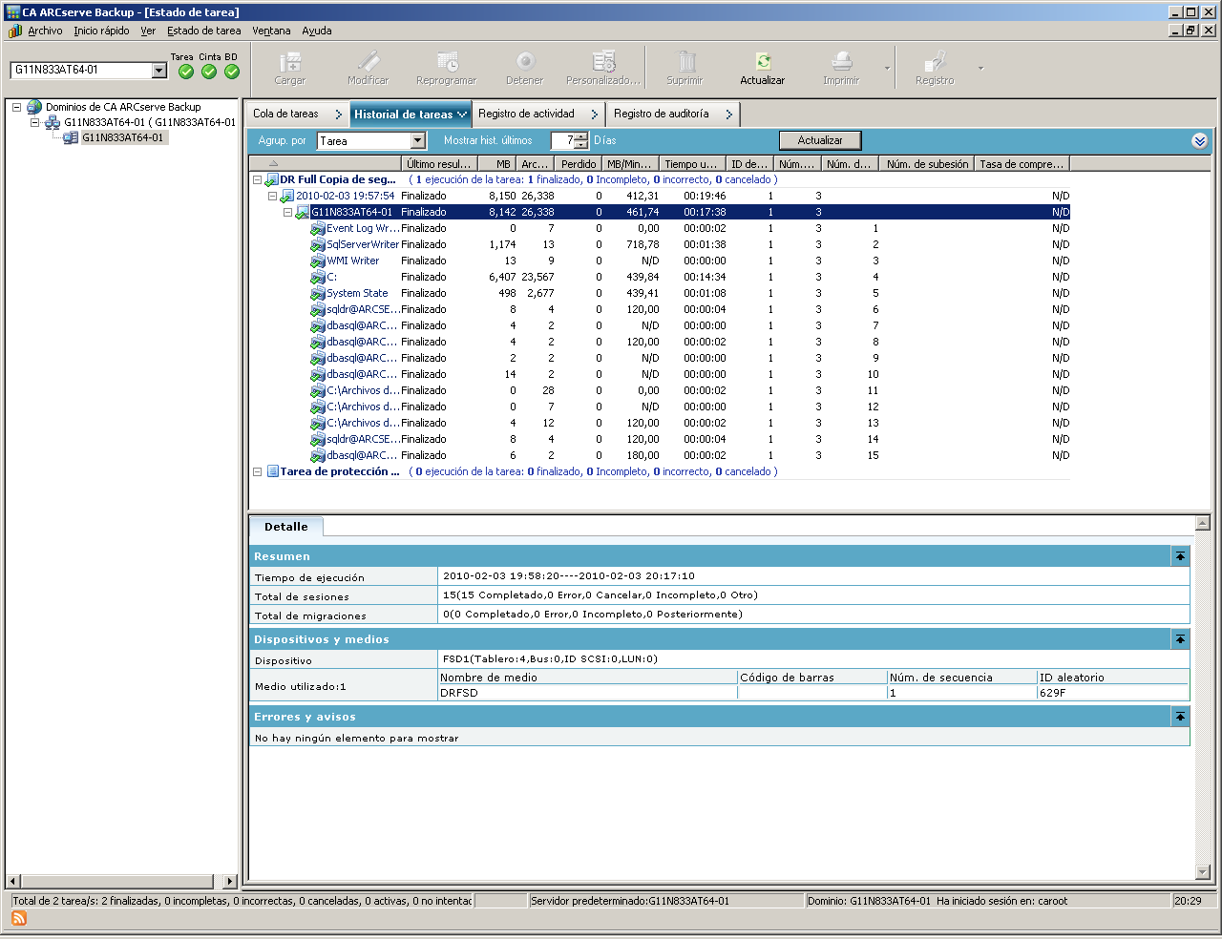
Task: Click the Tarea green status icon
Action: coord(186,72)
